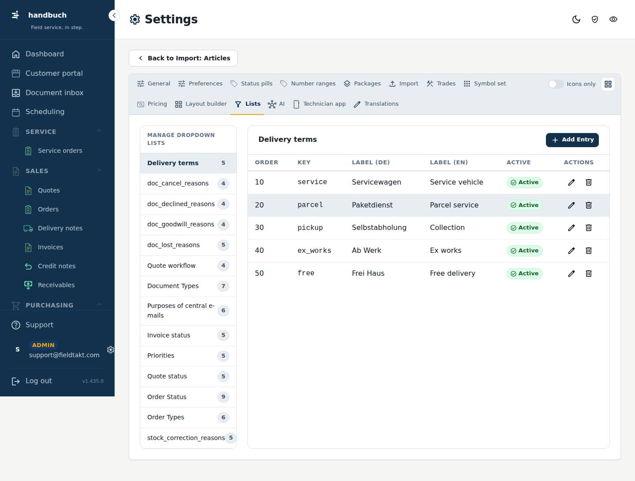Open the Technician app tab
The image size is (635, 481).
(319, 104)
